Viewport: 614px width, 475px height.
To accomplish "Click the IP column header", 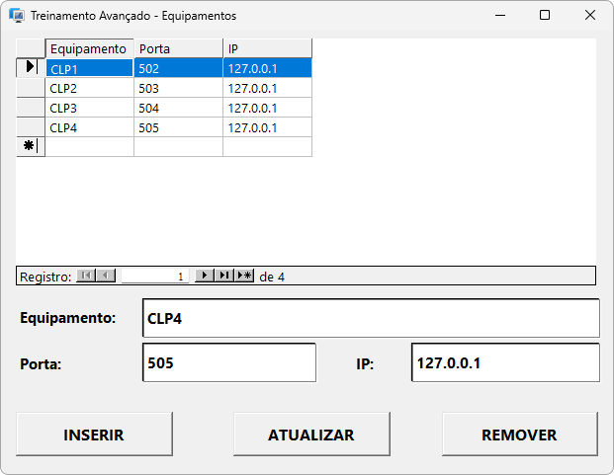I will (x=267, y=48).
